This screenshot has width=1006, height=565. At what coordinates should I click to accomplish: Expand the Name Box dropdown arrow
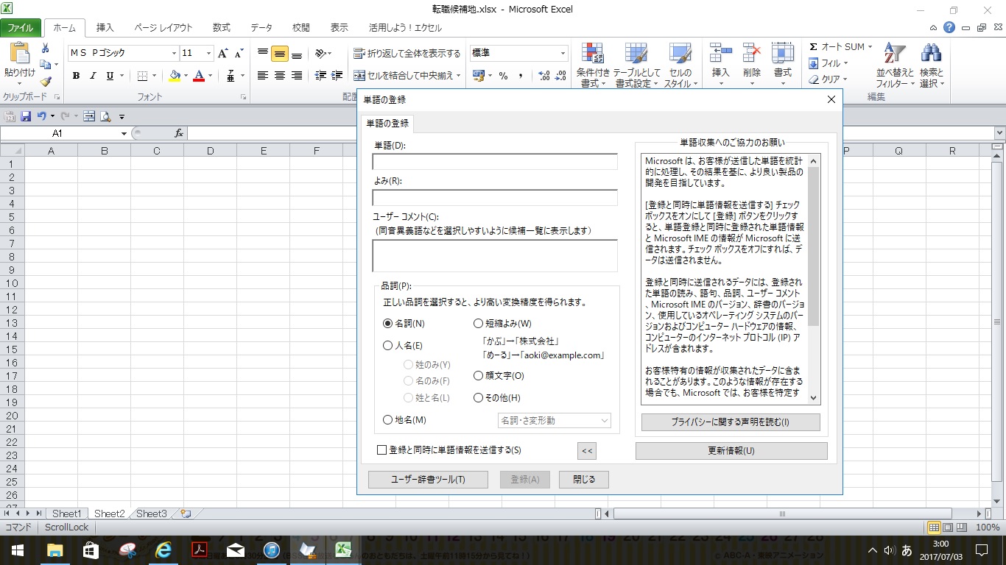pyautogui.click(x=124, y=134)
